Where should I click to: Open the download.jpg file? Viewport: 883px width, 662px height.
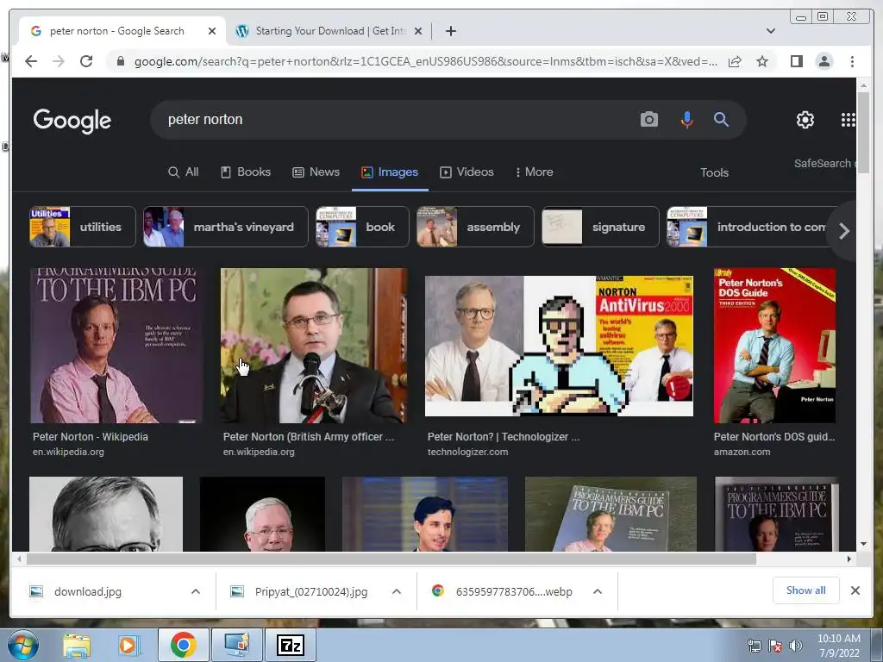point(87,591)
